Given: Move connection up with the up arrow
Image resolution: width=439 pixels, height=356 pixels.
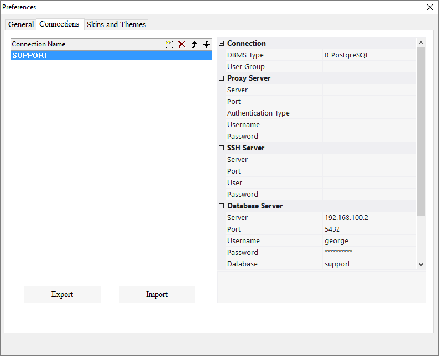Looking at the screenshot, I should [x=194, y=44].
